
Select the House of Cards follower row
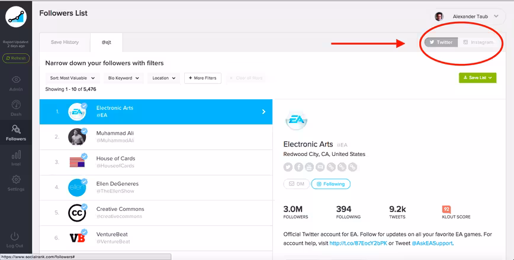pos(156,162)
